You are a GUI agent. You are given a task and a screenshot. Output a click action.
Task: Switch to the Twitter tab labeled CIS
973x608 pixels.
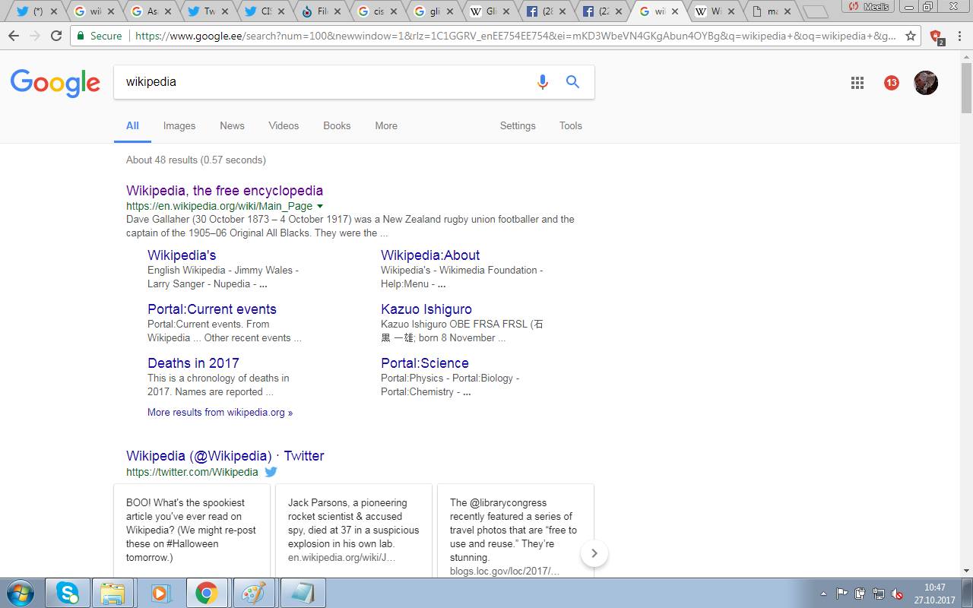tap(265, 11)
